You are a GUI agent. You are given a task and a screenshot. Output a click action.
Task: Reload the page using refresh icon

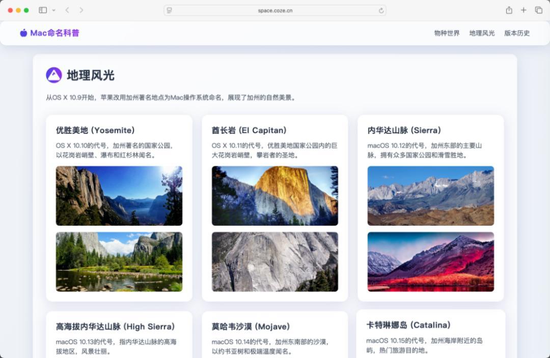[x=381, y=10]
